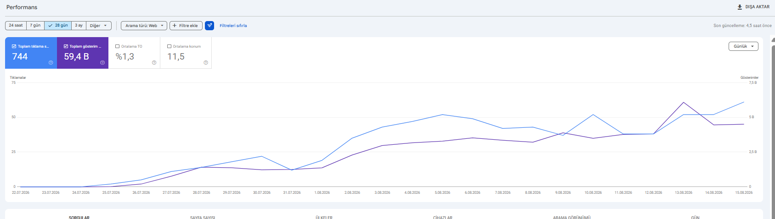775x219 pixels.
Task: Click help icon on Toplam tıklama card
Action: tap(51, 63)
